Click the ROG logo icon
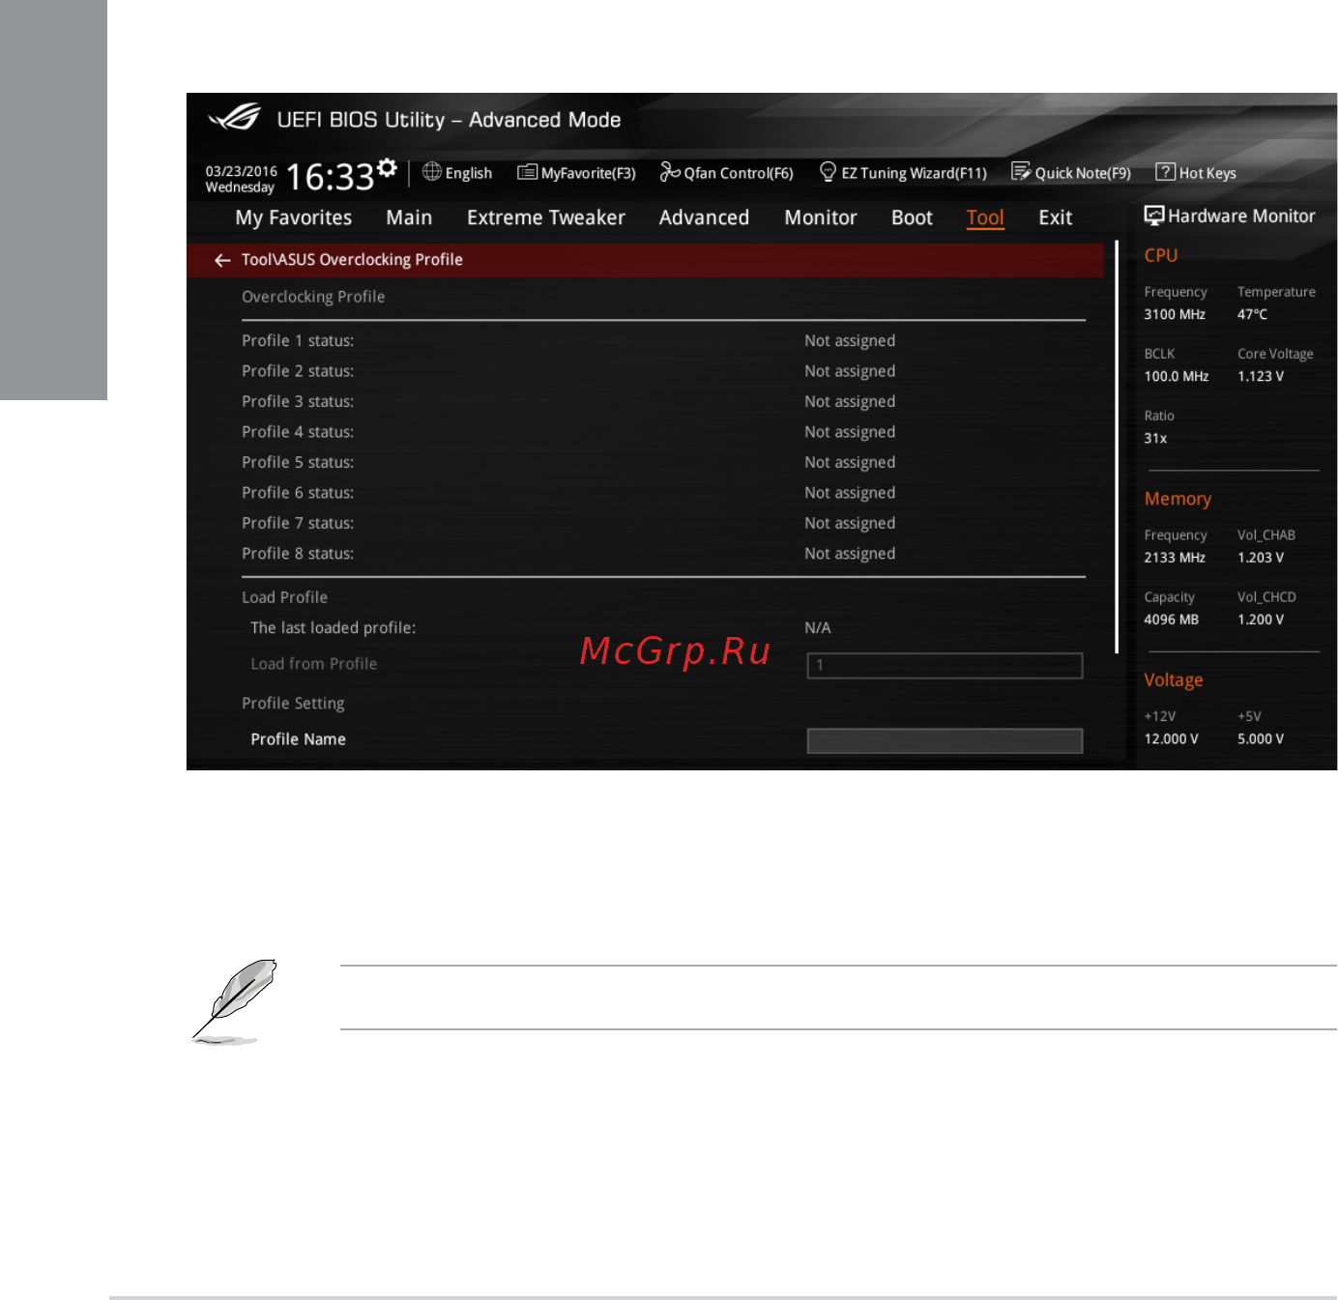This screenshot has height=1300, width=1338. click(234, 118)
